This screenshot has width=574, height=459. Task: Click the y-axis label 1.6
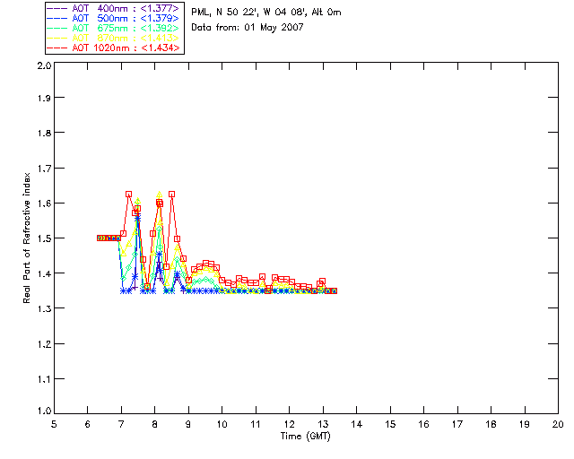(44, 204)
